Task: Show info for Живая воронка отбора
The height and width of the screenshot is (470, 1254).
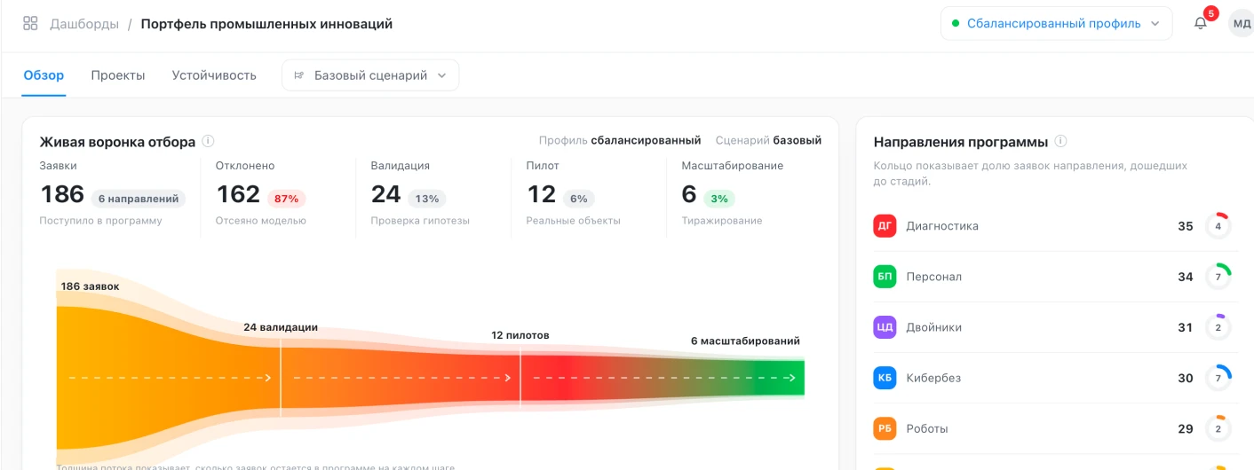Action: (x=208, y=142)
